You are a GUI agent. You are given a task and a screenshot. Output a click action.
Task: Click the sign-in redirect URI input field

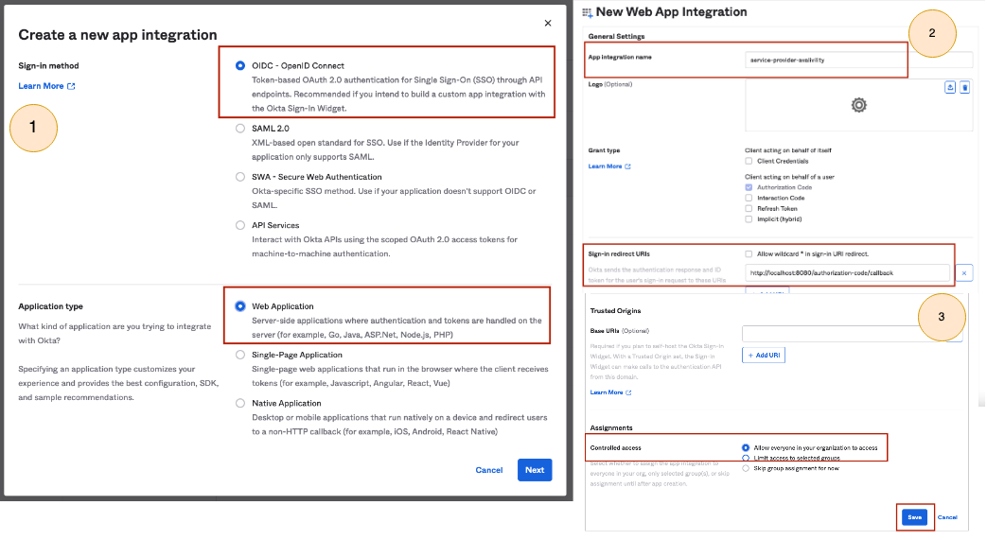[x=847, y=273]
